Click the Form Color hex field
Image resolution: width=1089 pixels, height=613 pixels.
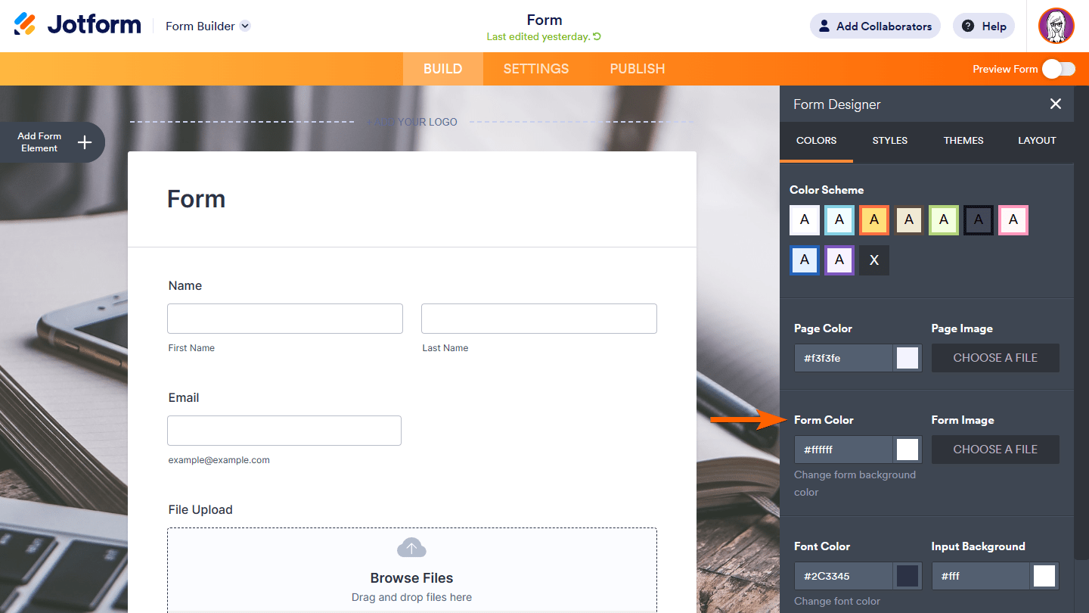pyautogui.click(x=844, y=450)
